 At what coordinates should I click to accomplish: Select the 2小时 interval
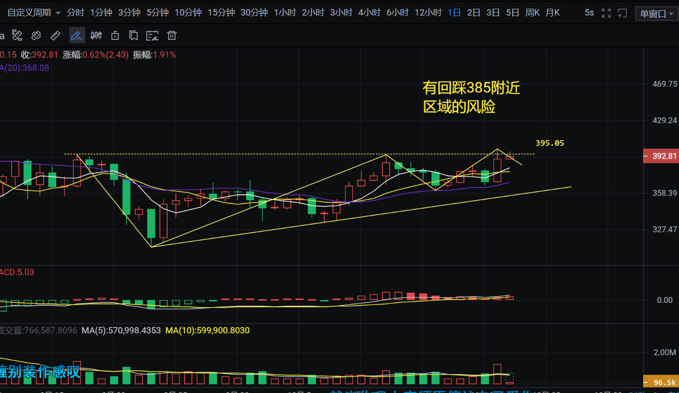click(313, 13)
